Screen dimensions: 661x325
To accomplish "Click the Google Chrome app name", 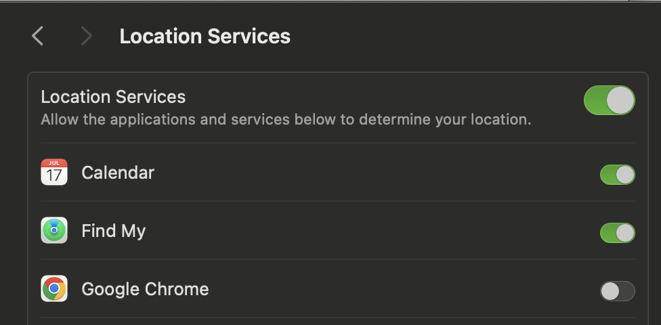I will 145,289.
